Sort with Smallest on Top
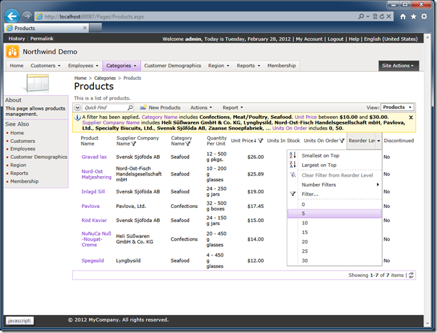 point(320,156)
